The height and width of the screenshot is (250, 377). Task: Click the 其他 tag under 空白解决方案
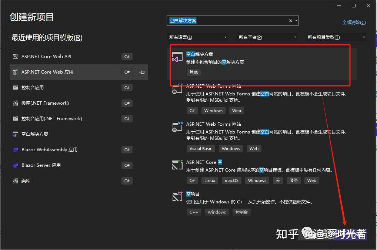(193, 72)
